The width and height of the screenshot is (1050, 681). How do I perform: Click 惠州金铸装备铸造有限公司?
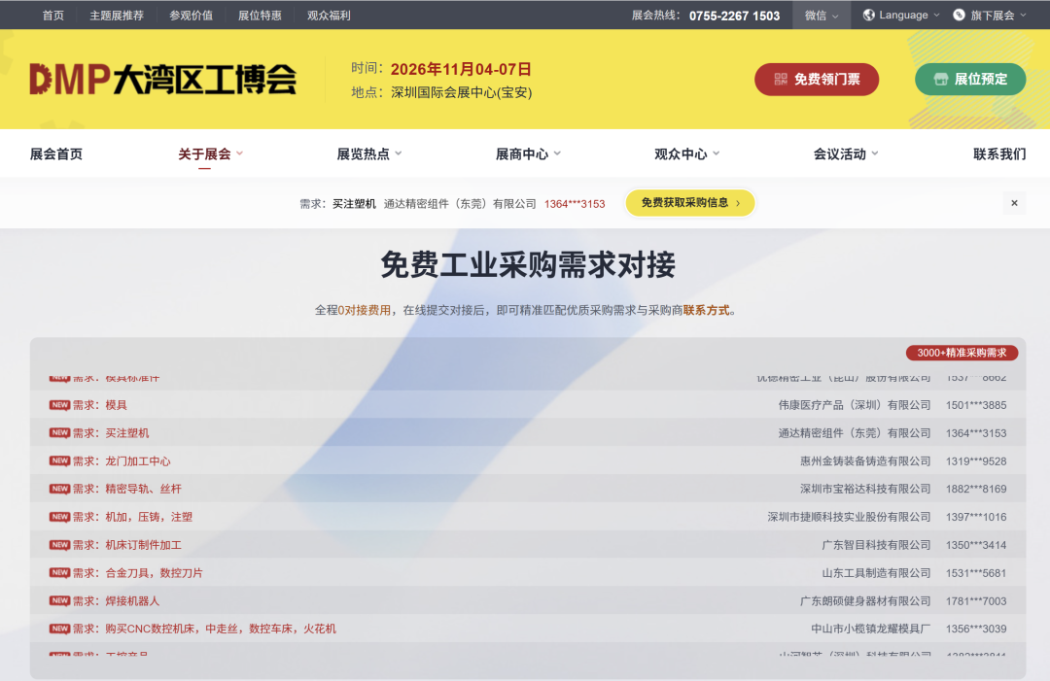tap(865, 460)
